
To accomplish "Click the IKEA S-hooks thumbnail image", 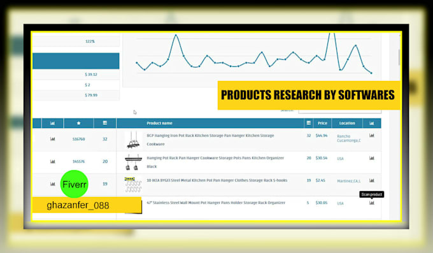I will pos(133,184).
